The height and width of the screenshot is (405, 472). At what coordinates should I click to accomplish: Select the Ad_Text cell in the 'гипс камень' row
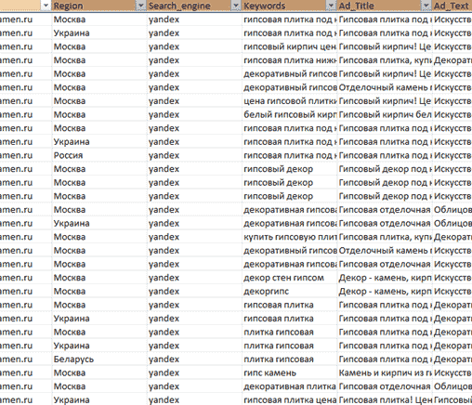point(452,372)
